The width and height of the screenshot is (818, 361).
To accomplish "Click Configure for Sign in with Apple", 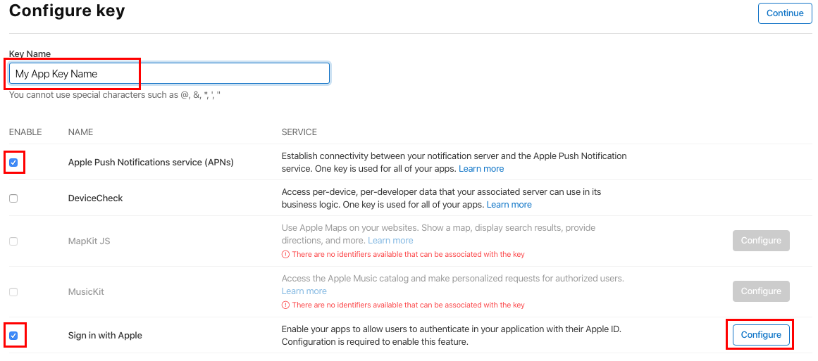I will pos(761,334).
